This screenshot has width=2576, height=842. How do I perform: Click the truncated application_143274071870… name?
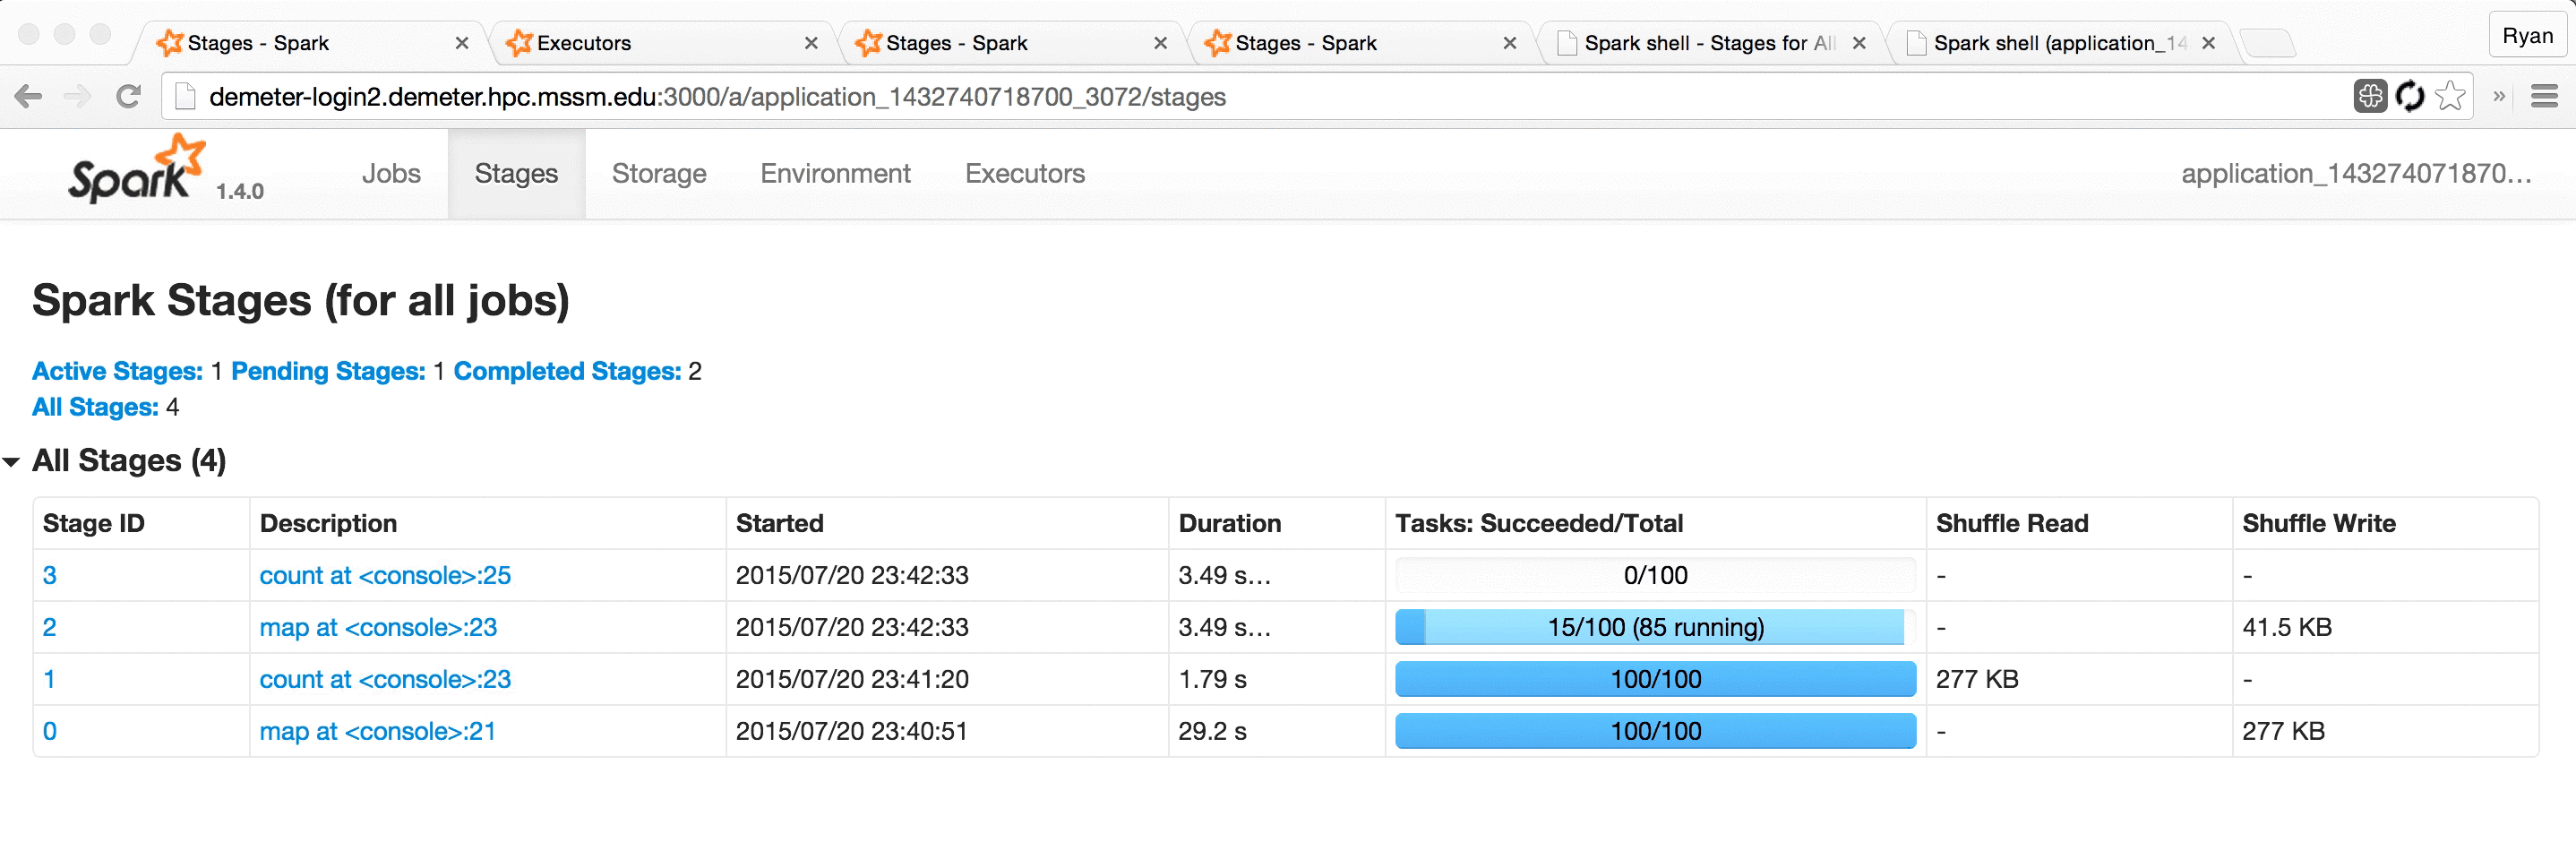[x=2356, y=173]
